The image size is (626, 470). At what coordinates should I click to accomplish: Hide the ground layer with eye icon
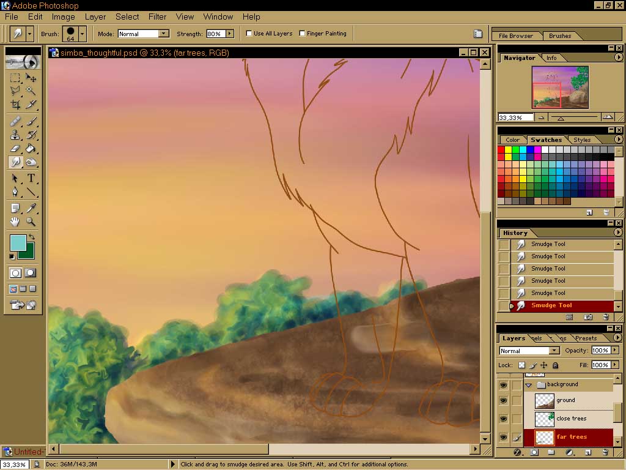pyautogui.click(x=503, y=400)
